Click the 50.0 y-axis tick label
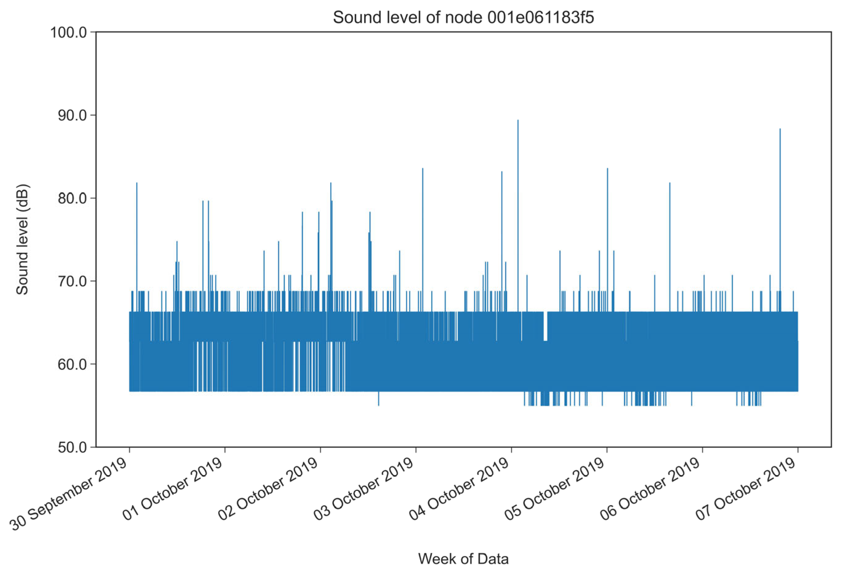The image size is (843, 573). (x=72, y=447)
